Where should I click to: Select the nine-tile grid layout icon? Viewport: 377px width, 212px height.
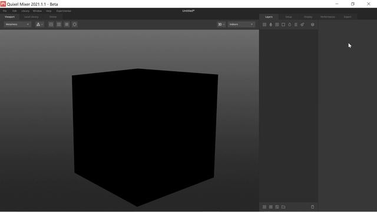click(67, 25)
